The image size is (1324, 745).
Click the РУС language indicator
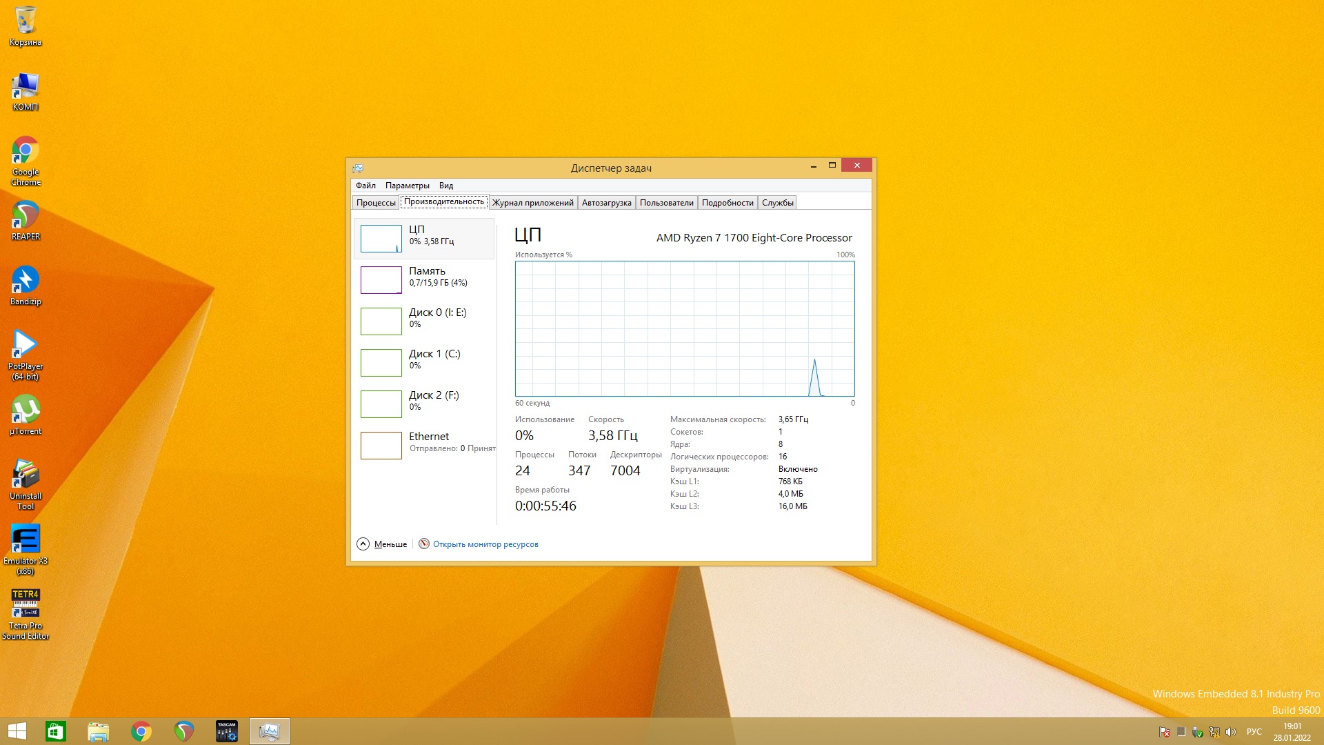1254,732
